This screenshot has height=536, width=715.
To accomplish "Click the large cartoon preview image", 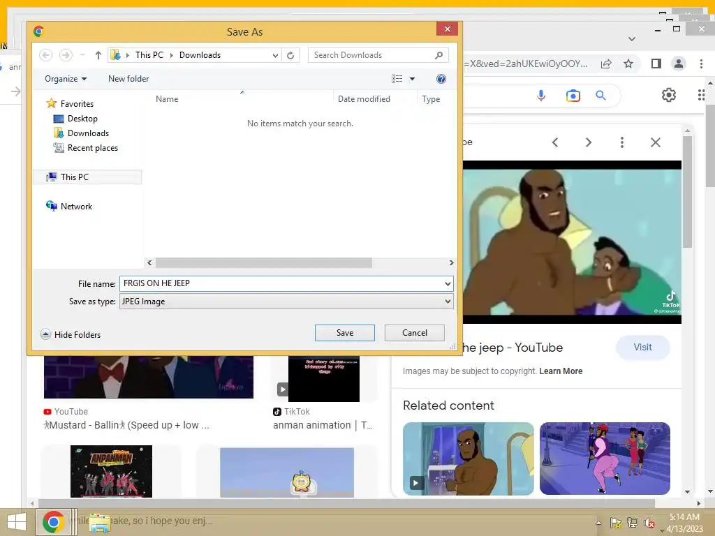I will click(572, 242).
